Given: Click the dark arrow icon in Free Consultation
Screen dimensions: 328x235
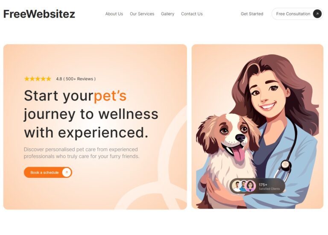Looking at the screenshot, I should 317,14.
